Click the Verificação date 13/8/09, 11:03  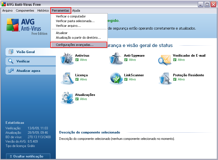click(38, 128)
